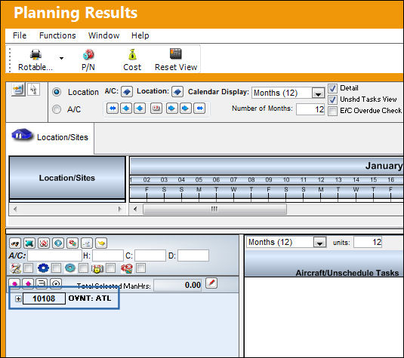Click the teal screen icon beside binoculars

coord(29,243)
